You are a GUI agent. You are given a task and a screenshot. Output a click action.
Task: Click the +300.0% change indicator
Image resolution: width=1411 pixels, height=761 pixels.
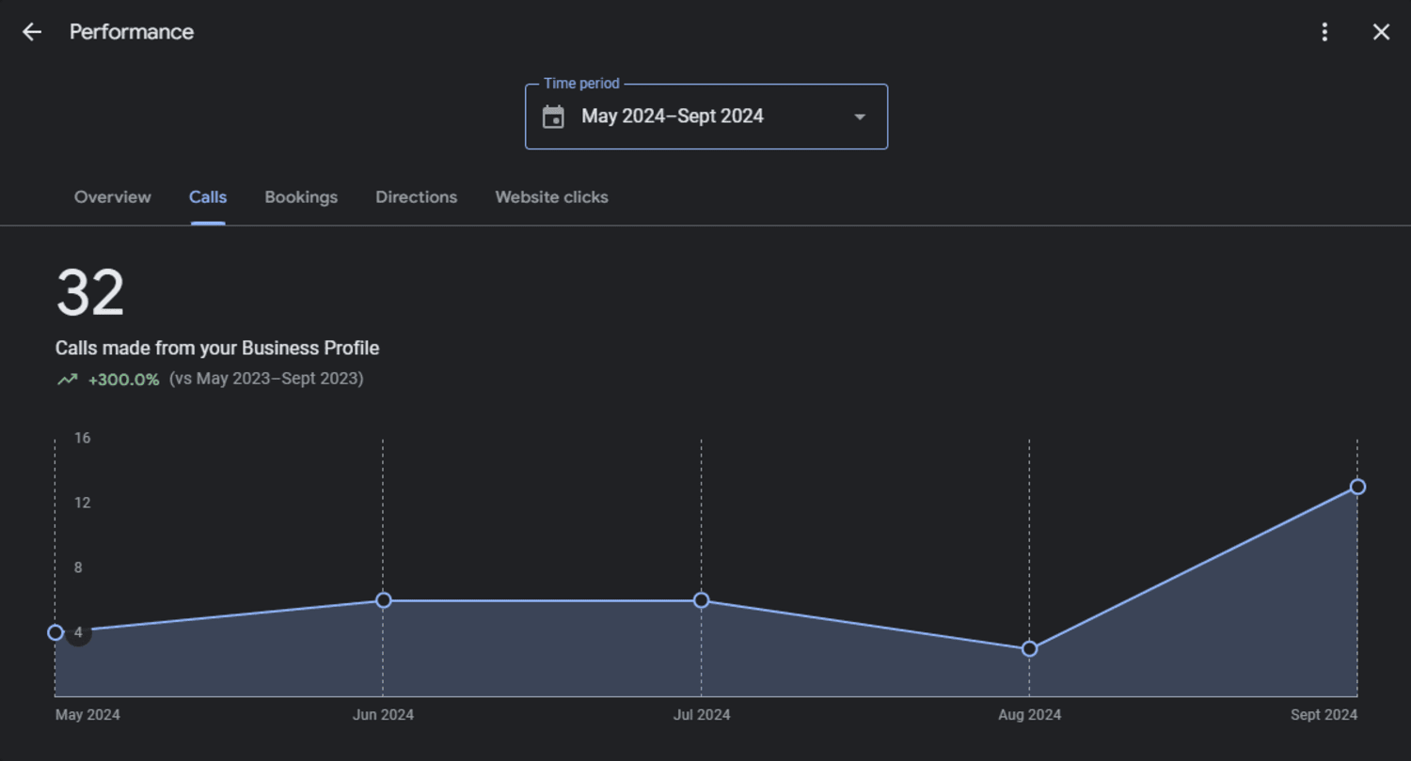(123, 380)
